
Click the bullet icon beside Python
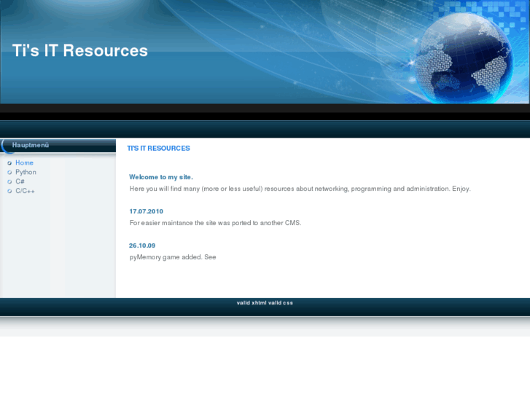click(9, 173)
